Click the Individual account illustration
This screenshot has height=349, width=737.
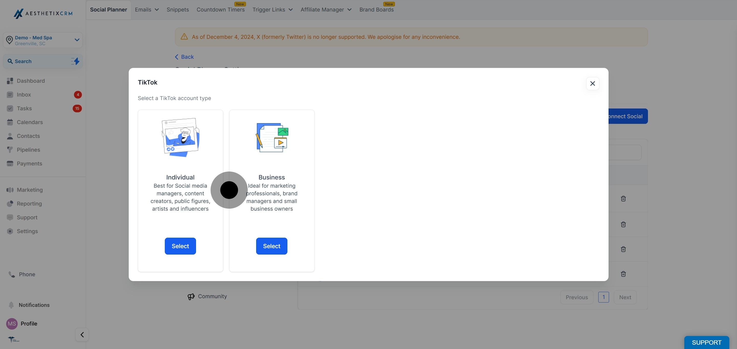pyautogui.click(x=180, y=137)
